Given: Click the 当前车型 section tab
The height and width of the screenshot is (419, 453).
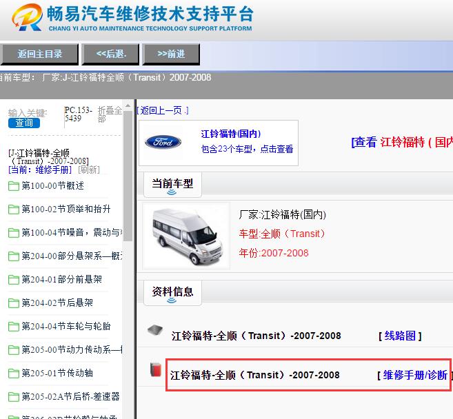Looking at the screenshot, I should click(172, 185).
